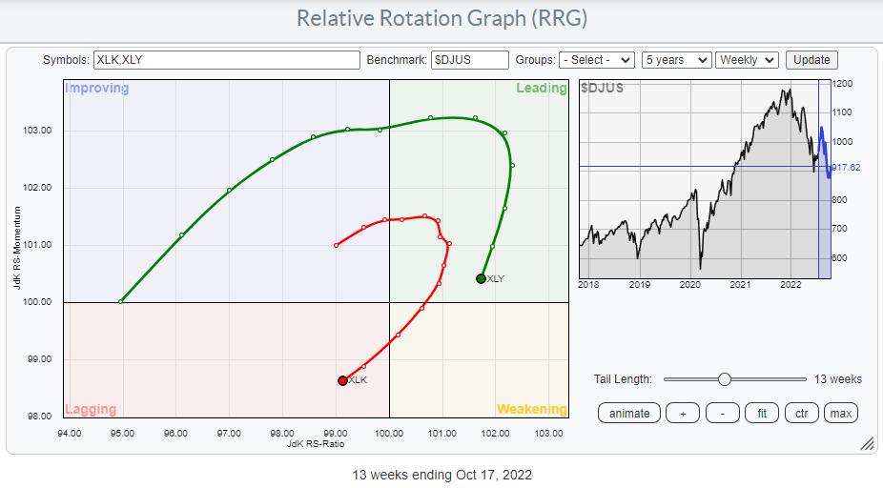Click the XLY green end marker
This screenshot has height=488, width=883.
(x=481, y=278)
